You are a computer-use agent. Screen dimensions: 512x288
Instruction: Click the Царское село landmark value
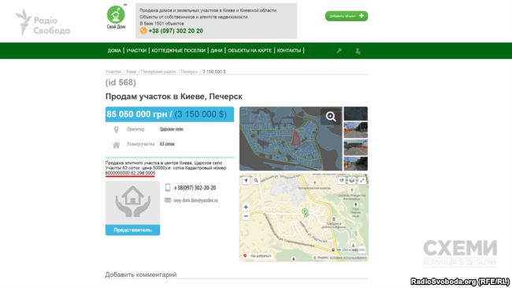click(x=172, y=129)
